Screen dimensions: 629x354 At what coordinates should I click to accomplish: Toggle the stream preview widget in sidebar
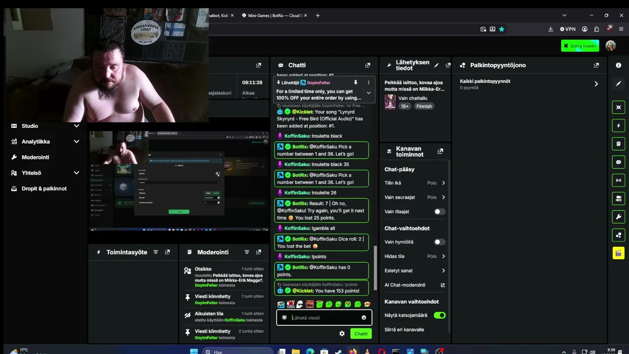tap(618, 107)
